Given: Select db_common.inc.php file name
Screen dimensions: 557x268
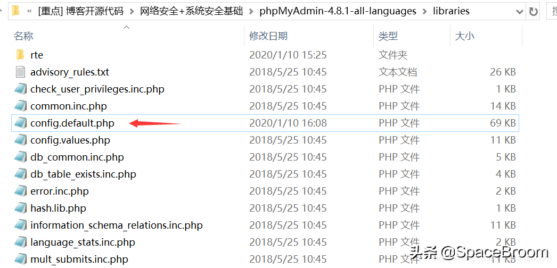Looking at the screenshot, I should click(x=77, y=157).
